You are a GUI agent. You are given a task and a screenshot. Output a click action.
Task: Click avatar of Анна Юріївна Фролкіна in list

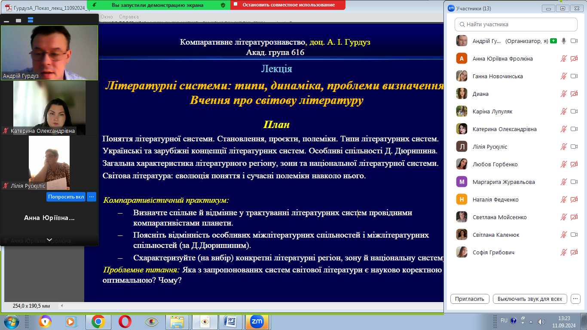[462, 58]
